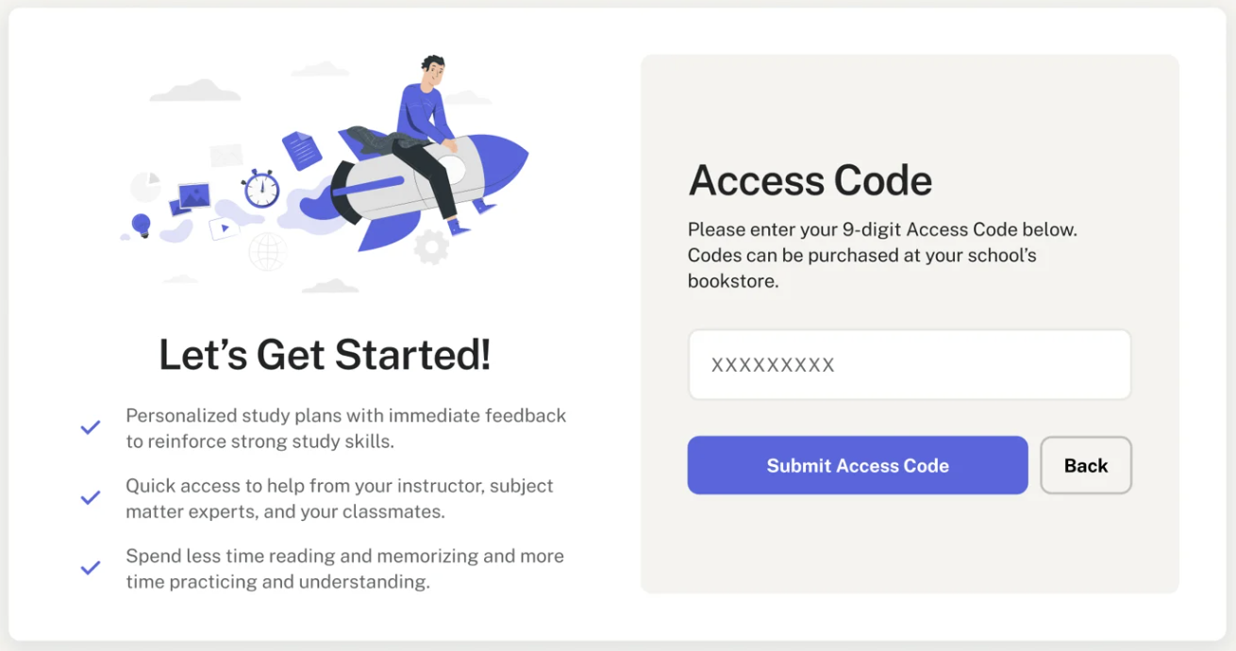Click the bookstore instruction text

(884, 255)
